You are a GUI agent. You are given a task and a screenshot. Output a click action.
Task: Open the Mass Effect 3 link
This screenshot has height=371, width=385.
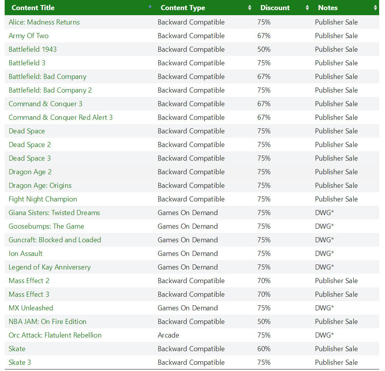click(x=29, y=294)
